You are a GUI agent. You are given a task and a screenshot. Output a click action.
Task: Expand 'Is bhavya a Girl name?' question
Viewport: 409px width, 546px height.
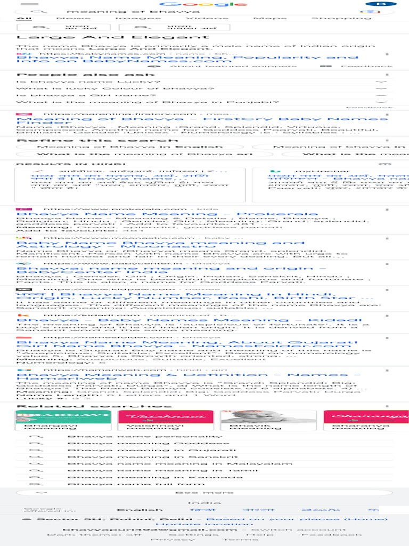(x=204, y=95)
